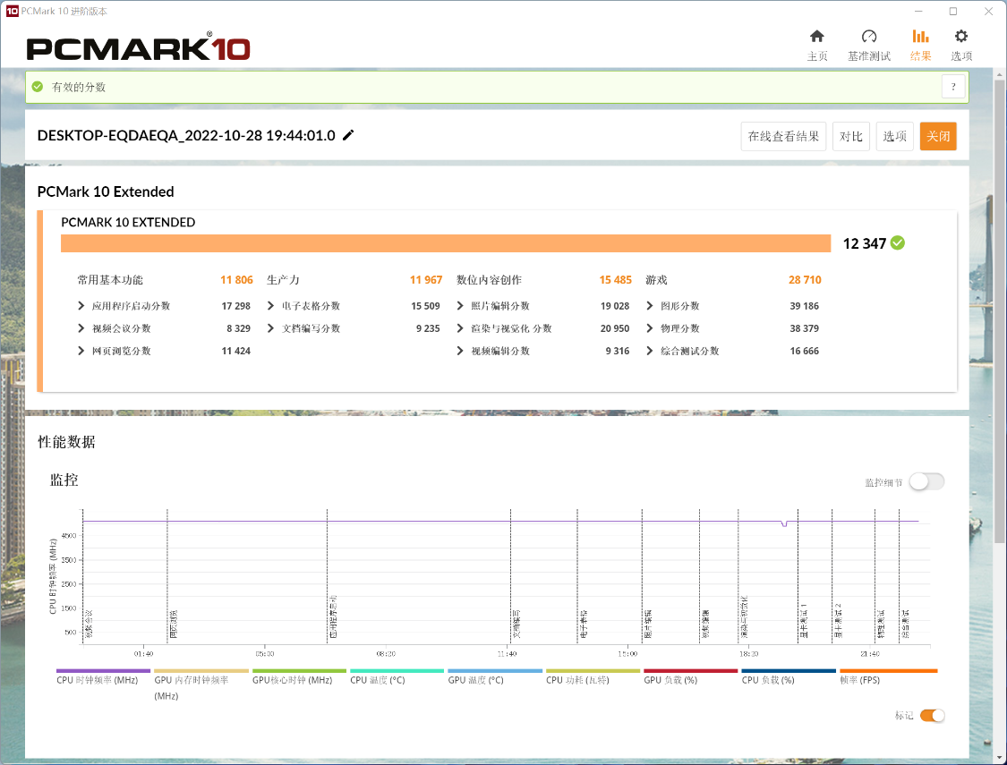Viewport: 1007px width, 765px height.
Task: Click the 21:40 time axis label
Action: click(869, 654)
